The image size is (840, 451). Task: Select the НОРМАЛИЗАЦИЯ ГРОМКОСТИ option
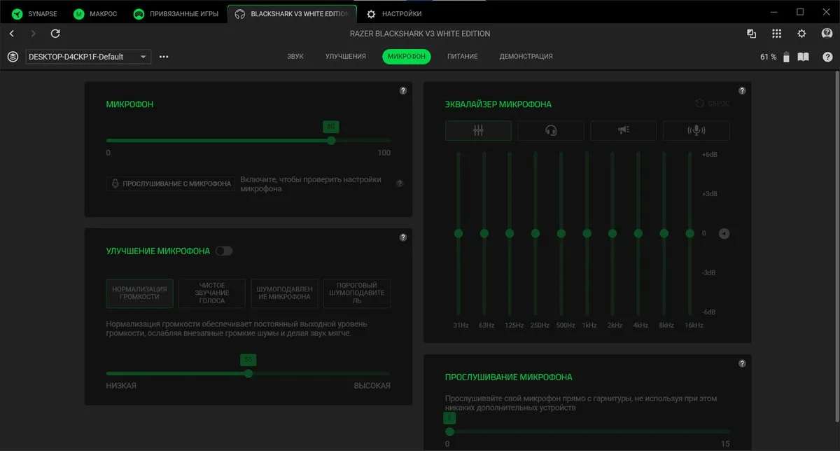tap(140, 293)
